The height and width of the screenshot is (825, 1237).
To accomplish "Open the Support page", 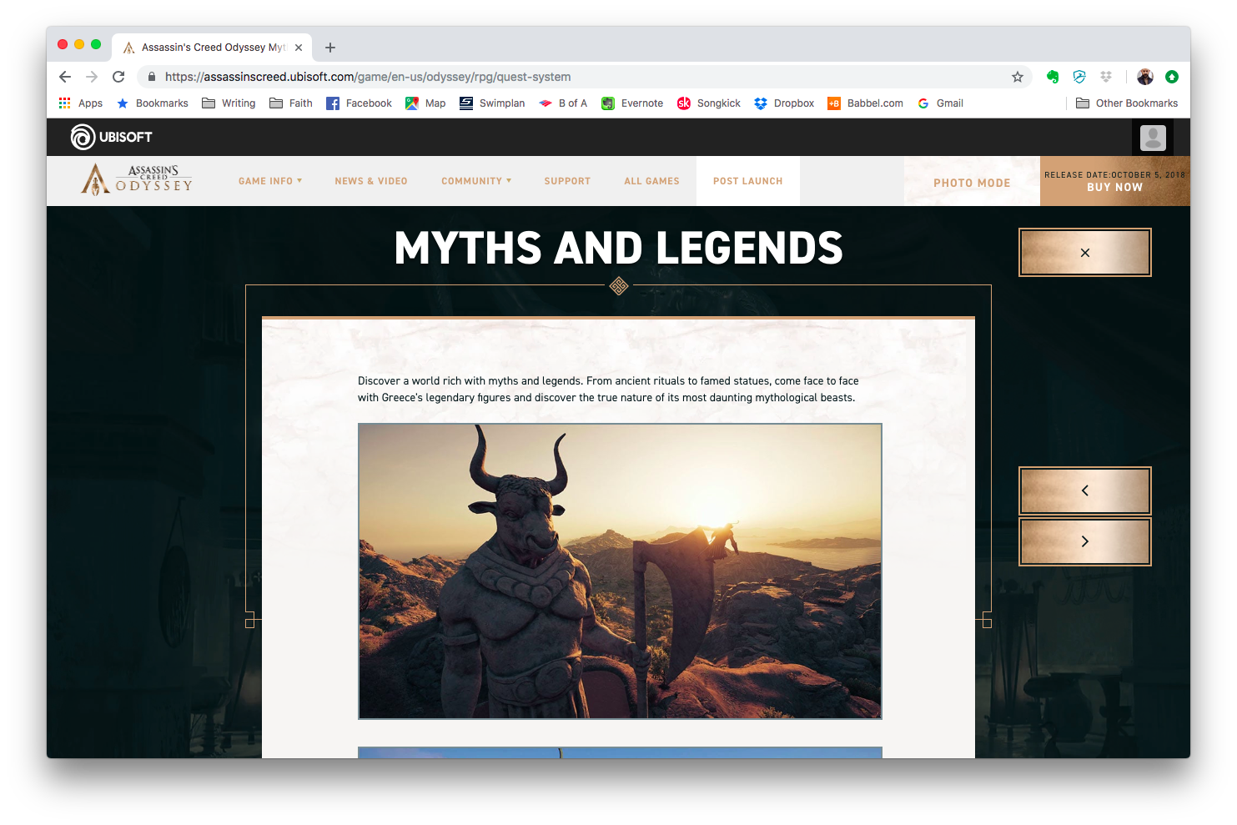I will [567, 181].
